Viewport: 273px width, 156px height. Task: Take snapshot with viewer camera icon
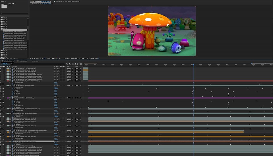53,58
